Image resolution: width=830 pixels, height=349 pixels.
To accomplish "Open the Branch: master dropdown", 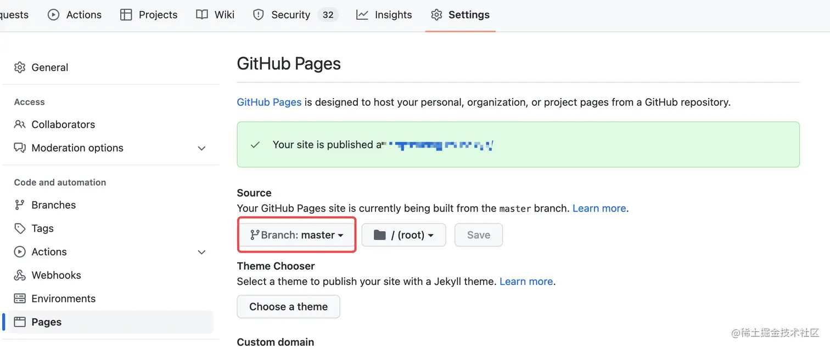I will (297, 235).
